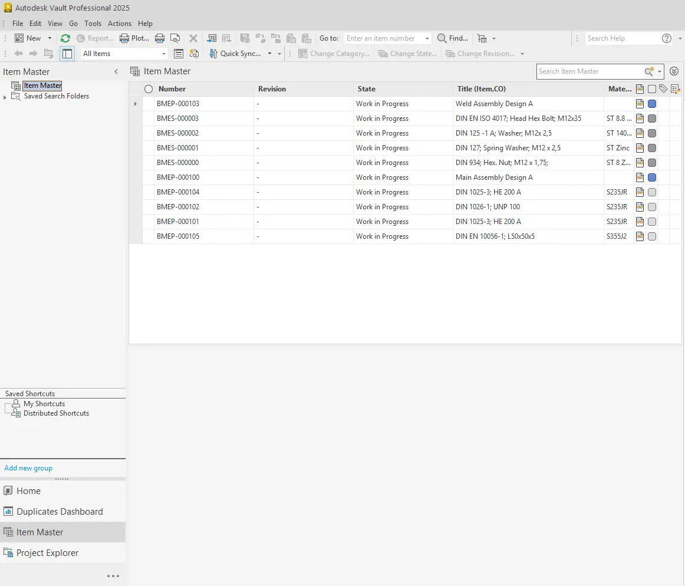Click the Plot... toolbar button
The width and height of the screenshot is (685, 586).
[x=134, y=38]
